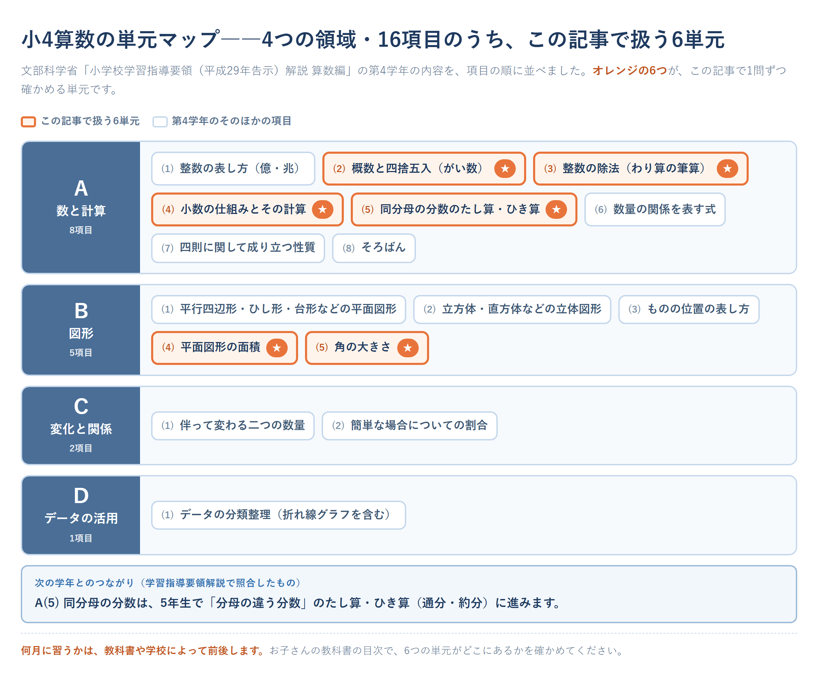
Task: Select the 四則に関して成り立つ性質 chip
Action: 238,248
